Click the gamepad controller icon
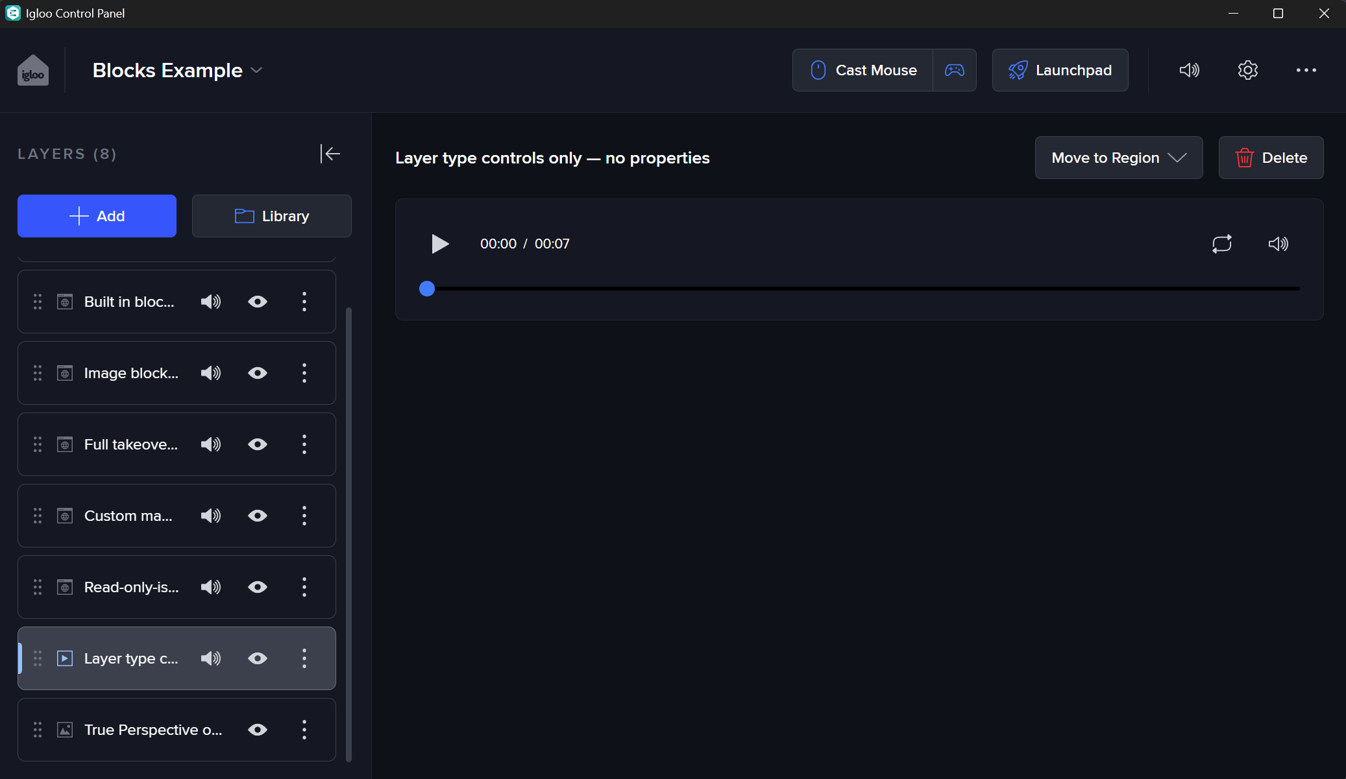The width and height of the screenshot is (1346, 779). click(954, 70)
